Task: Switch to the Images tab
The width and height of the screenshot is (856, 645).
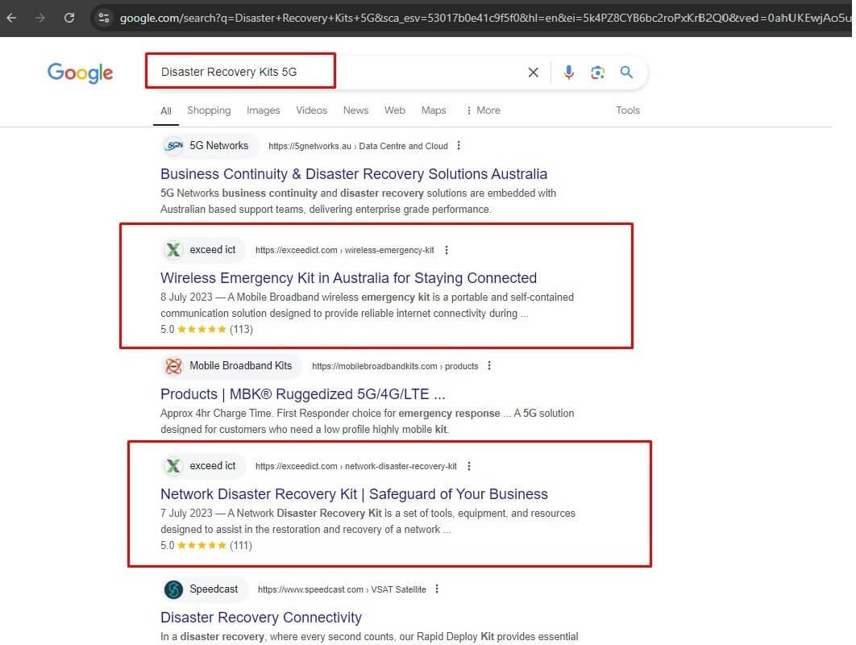Action: (x=263, y=110)
